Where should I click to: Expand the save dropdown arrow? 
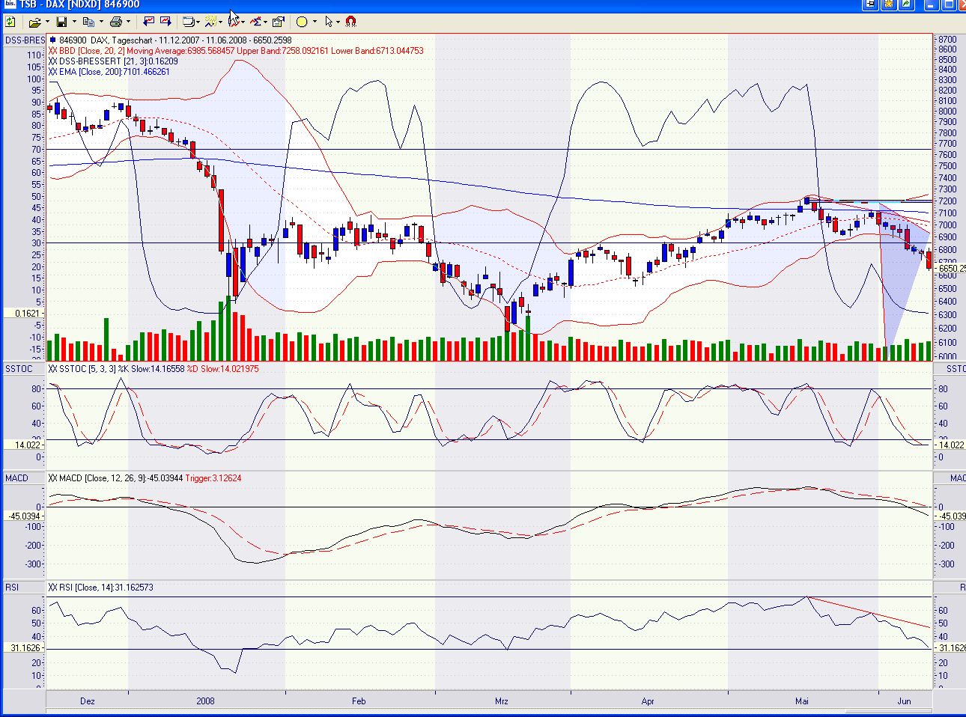73,22
